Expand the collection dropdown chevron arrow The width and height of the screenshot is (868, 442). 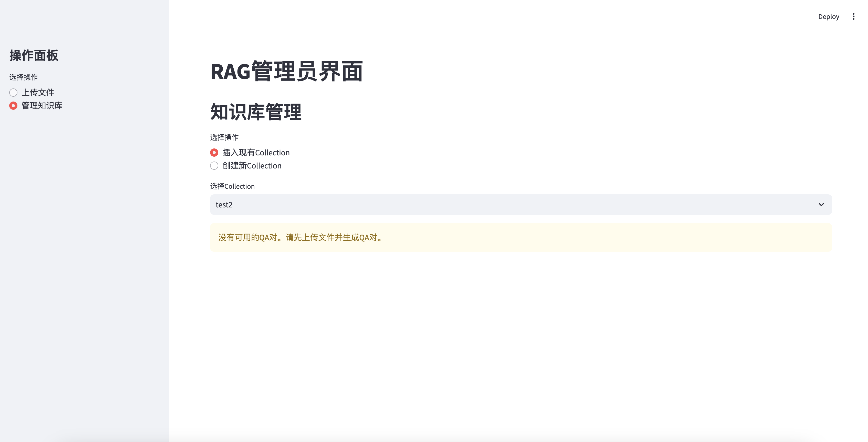point(821,205)
